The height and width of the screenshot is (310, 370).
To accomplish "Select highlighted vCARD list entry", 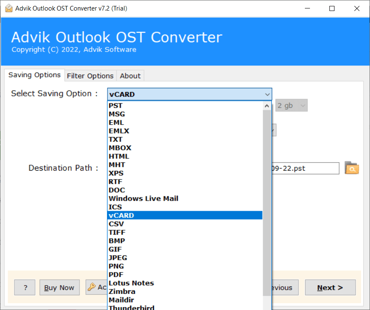I will [x=185, y=215].
